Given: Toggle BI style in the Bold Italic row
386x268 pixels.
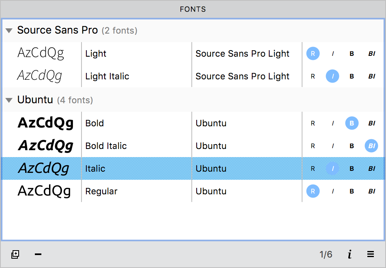Looking at the screenshot, I should pyautogui.click(x=371, y=146).
